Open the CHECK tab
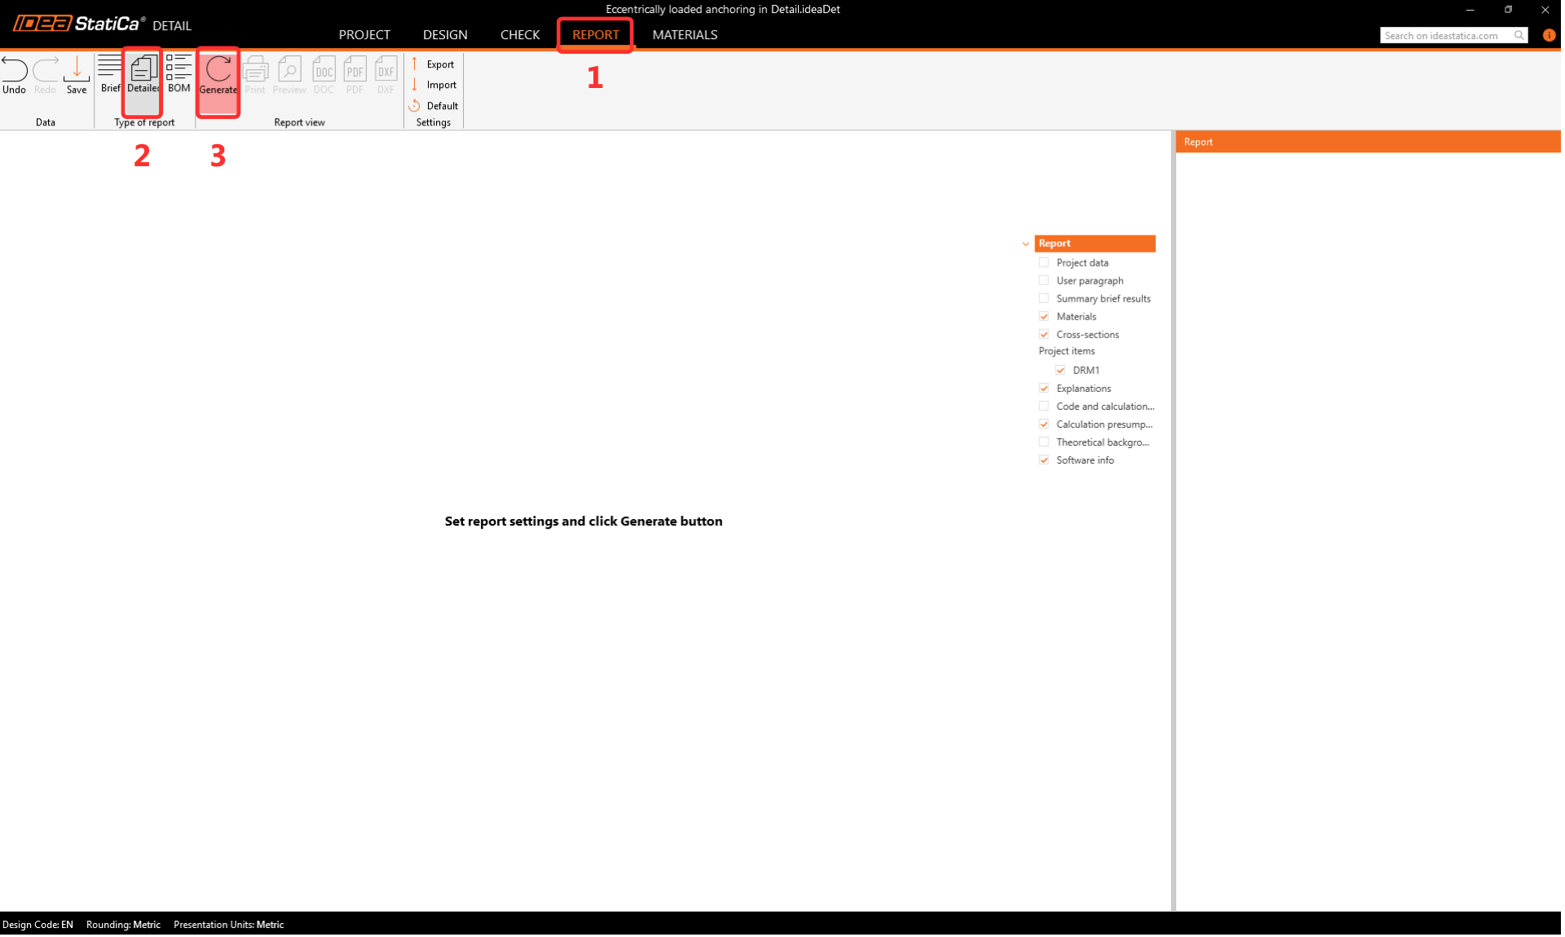Viewport: 1565px width, 937px height. pyautogui.click(x=519, y=34)
